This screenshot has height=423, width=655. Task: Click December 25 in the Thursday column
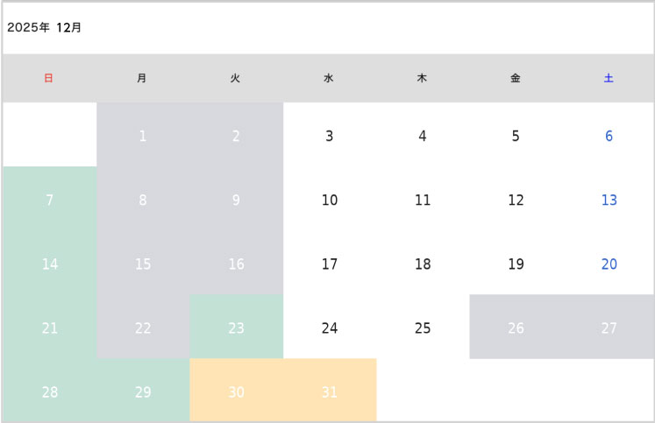[x=423, y=328]
